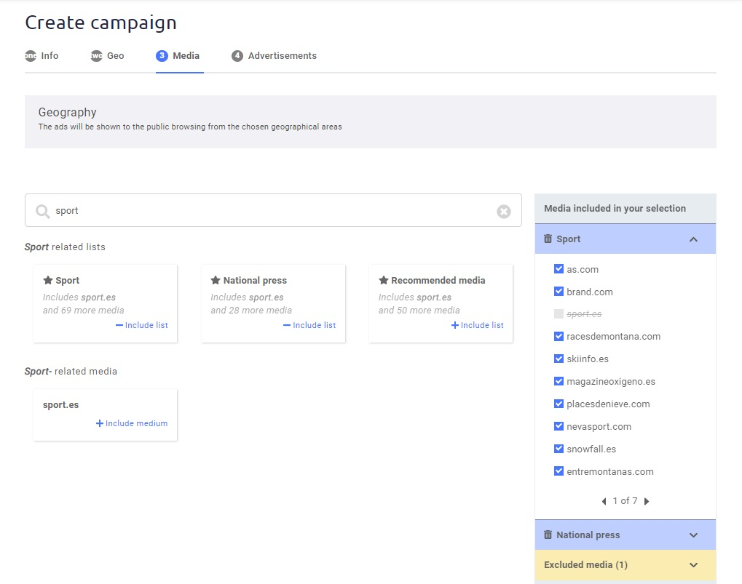Go to next page of media list

pyautogui.click(x=647, y=501)
